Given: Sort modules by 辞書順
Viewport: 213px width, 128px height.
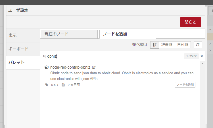Looking at the screenshot, I should click(167, 45).
